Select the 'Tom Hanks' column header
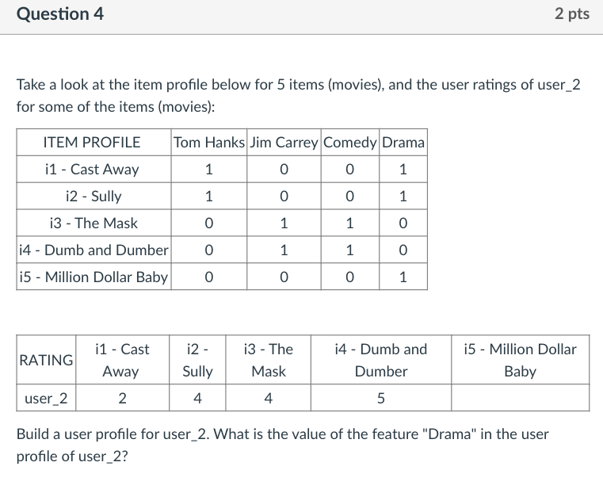Image resolution: width=603 pixels, height=489 pixels. [209, 143]
